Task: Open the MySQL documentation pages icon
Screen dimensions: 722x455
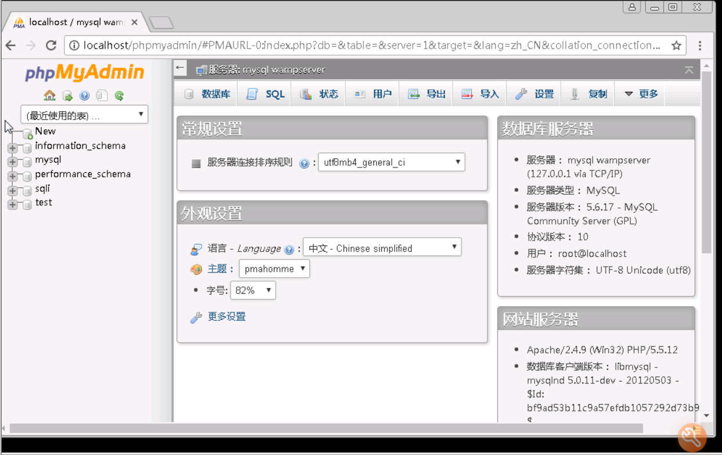Action: tap(102, 96)
